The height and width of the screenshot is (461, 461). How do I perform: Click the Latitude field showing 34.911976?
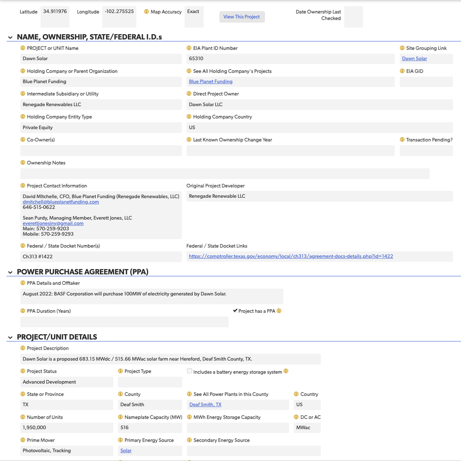click(x=55, y=17)
